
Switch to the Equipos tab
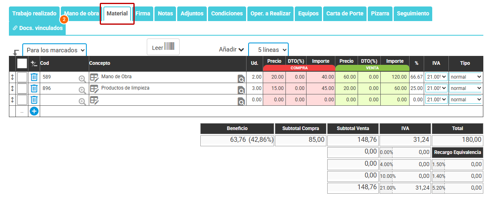coord(309,13)
